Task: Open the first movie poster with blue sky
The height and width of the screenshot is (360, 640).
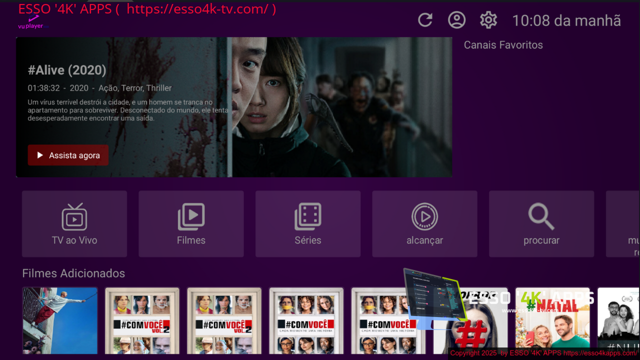Action: (60, 320)
